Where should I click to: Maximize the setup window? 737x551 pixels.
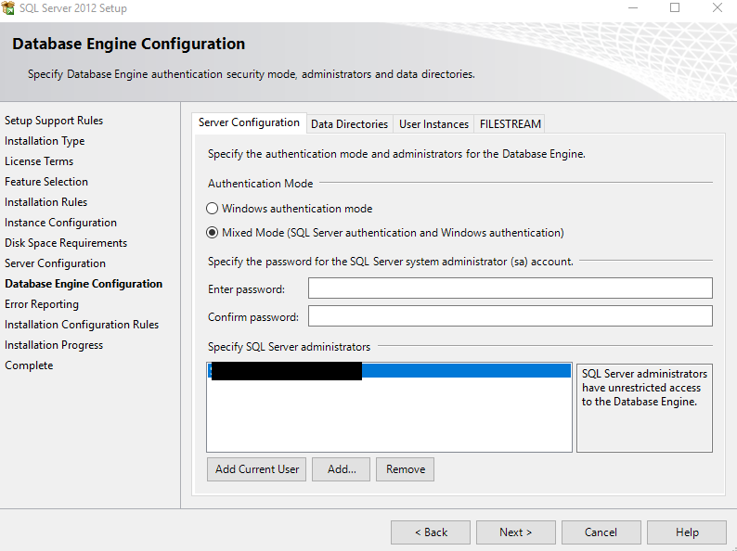point(675,8)
